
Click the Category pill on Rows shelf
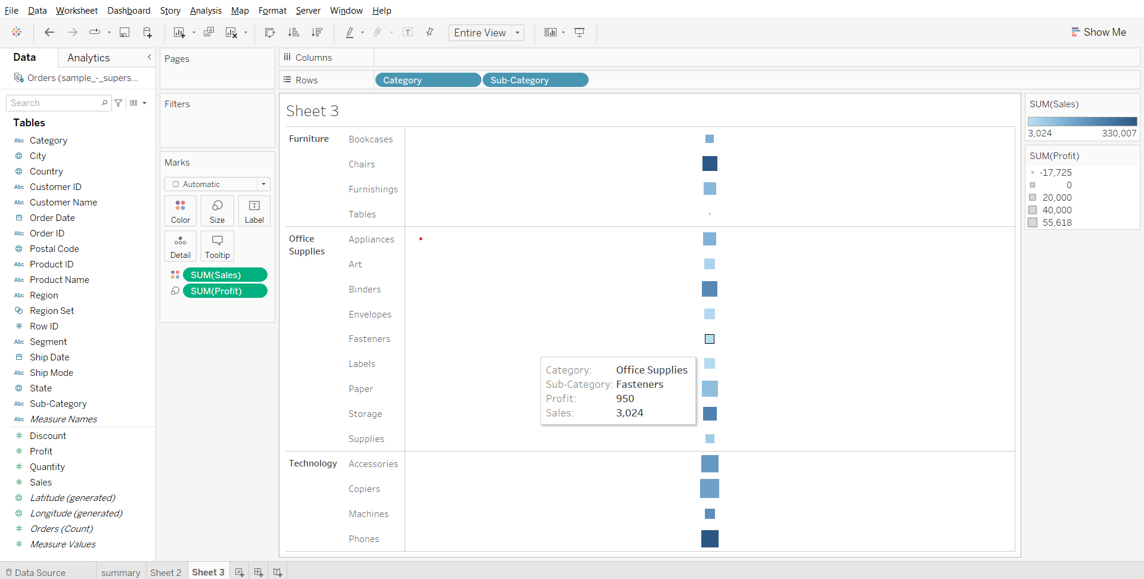tap(427, 80)
